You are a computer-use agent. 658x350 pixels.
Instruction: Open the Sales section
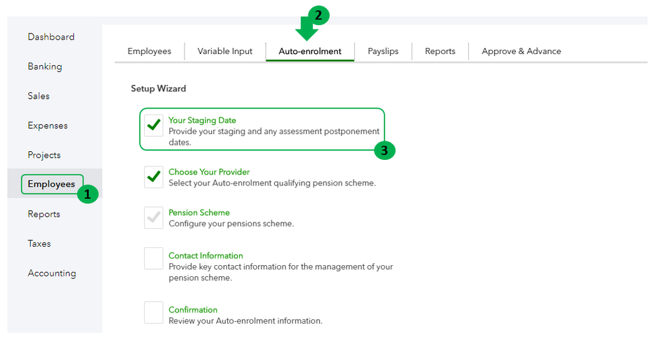(38, 96)
